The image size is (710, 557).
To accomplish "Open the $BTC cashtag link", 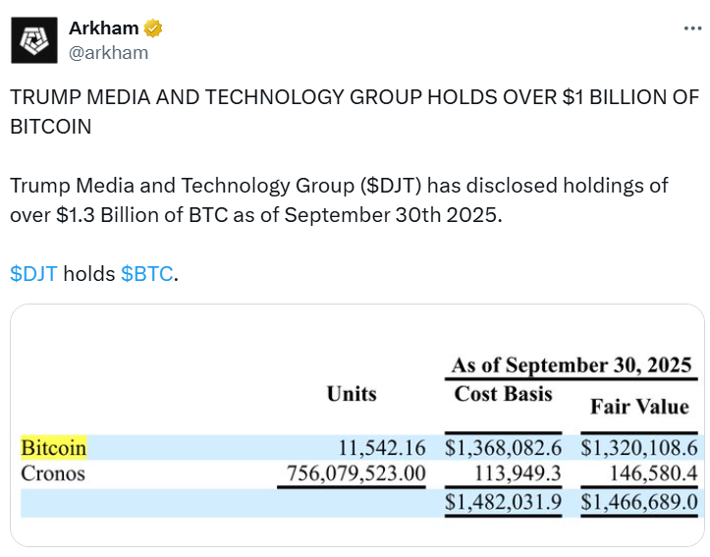I will [146, 274].
